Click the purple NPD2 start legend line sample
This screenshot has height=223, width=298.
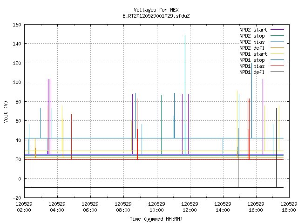pos(277,30)
